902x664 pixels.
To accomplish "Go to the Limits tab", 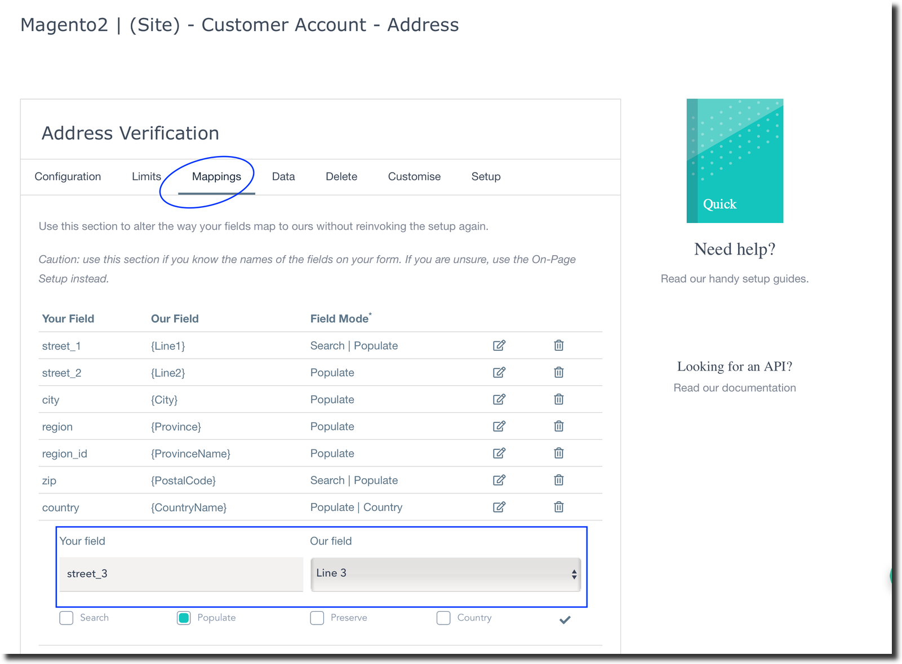I will coord(146,177).
